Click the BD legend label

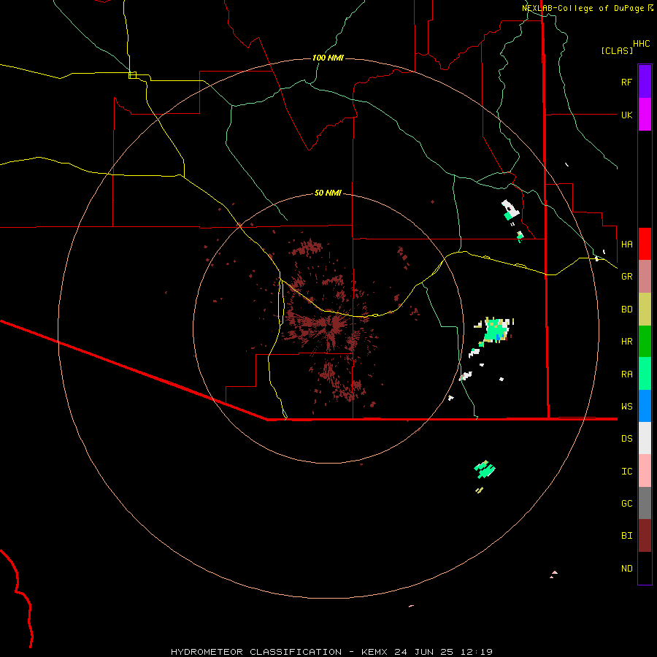point(626,310)
